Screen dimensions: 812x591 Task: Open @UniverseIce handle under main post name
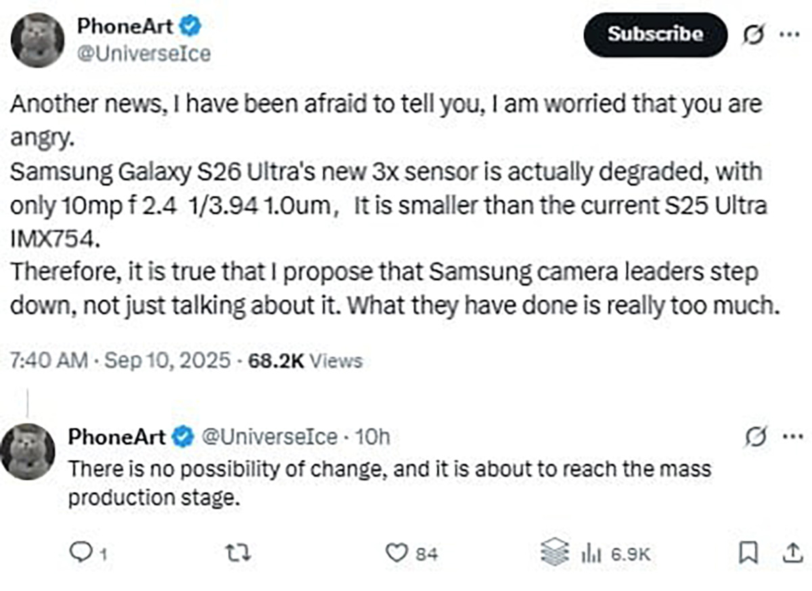tap(145, 53)
